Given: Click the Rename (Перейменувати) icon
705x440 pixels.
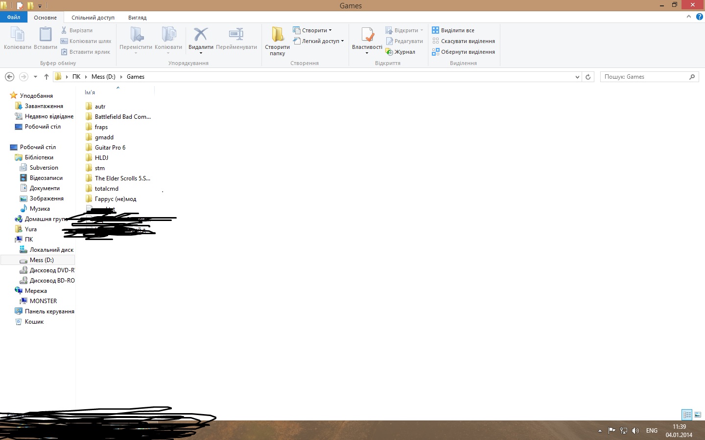Looking at the screenshot, I should (x=236, y=34).
